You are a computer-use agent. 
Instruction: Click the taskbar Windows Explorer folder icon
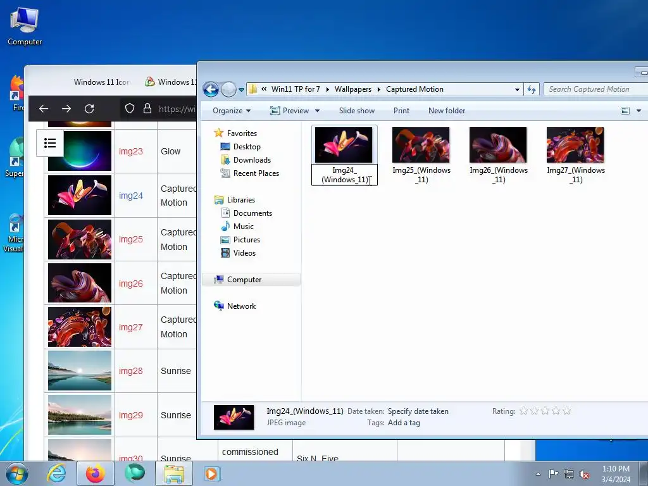coord(174,473)
